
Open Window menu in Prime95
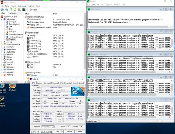(x=117, y=5)
